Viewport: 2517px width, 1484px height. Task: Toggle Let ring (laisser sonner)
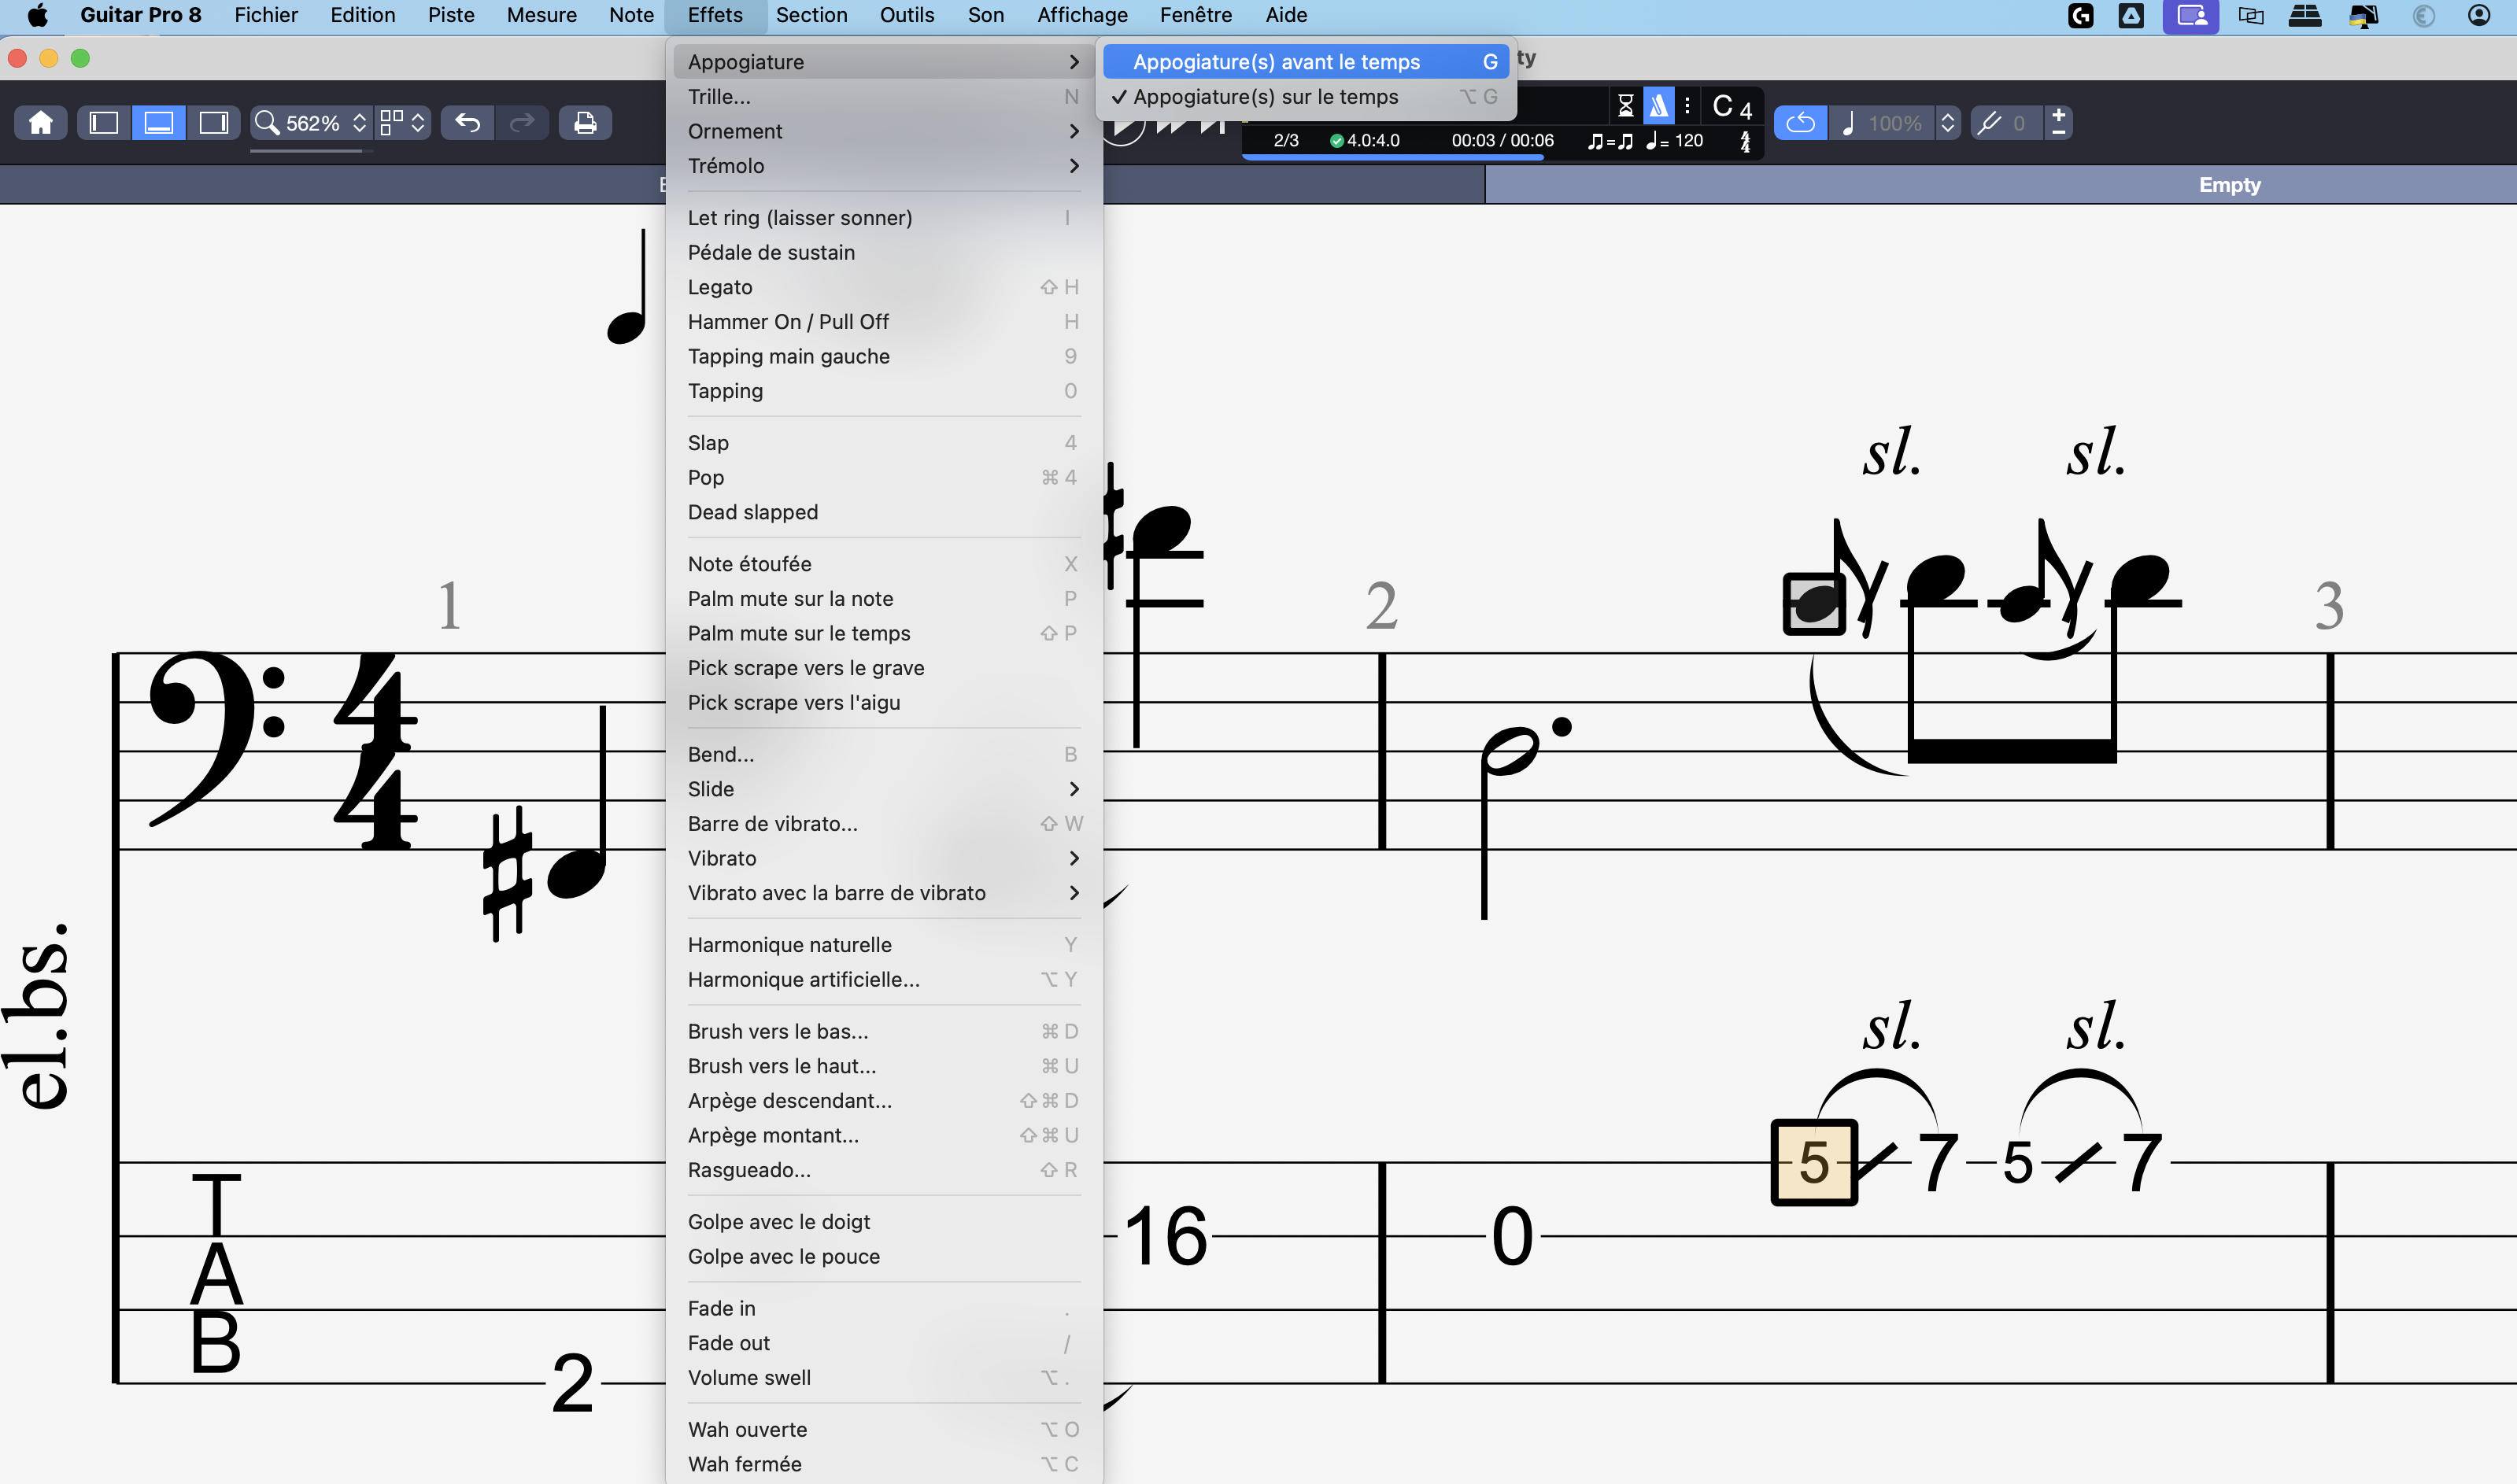click(883, 218)
